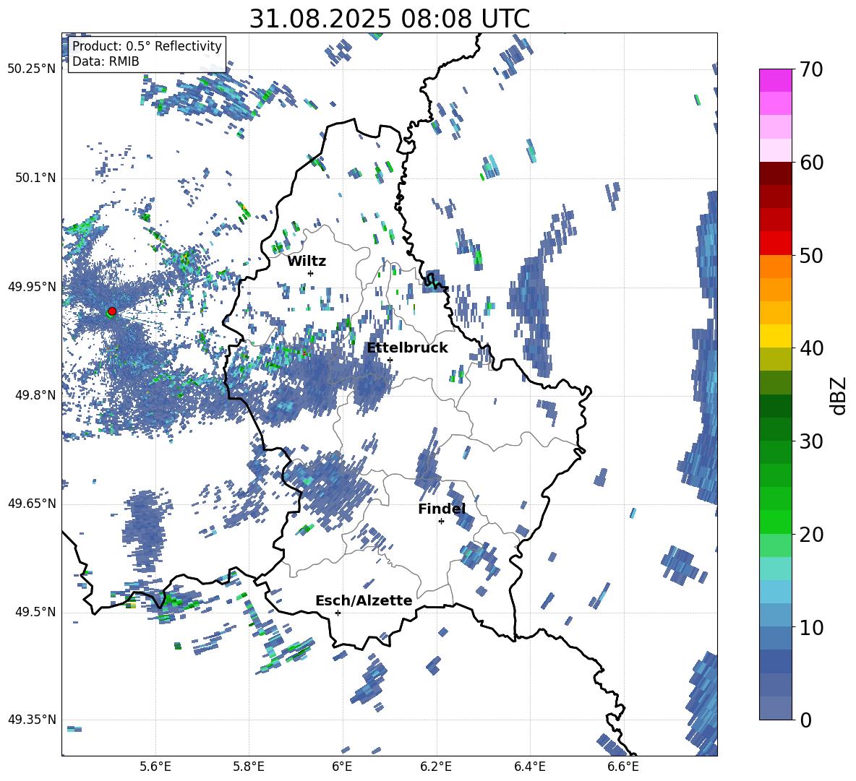This screenshot has width=856, height=781.
Task: Click the 6.6°E longitude label
Action: [x=623, y=767]
